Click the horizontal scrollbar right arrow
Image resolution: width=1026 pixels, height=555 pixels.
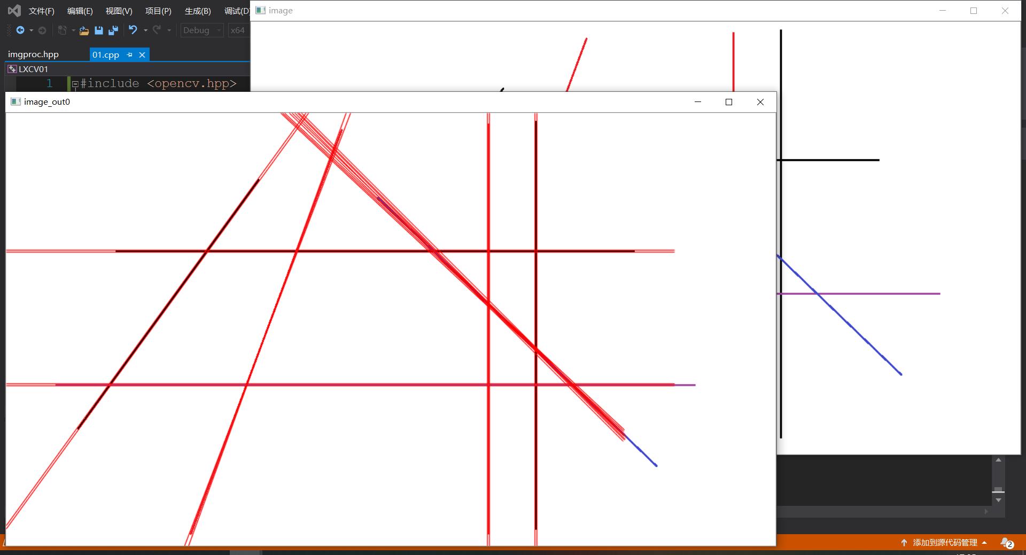point(986,511)
